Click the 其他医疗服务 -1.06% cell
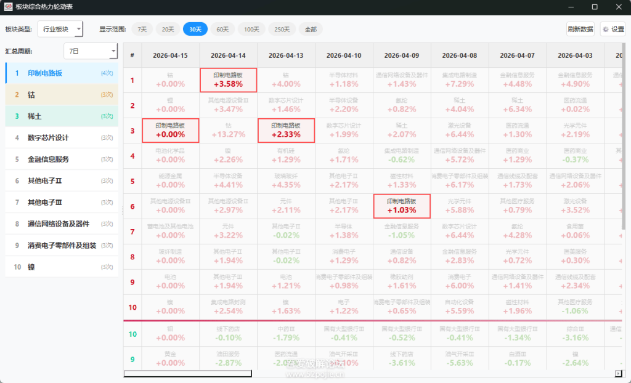 [x=576, y=307]
